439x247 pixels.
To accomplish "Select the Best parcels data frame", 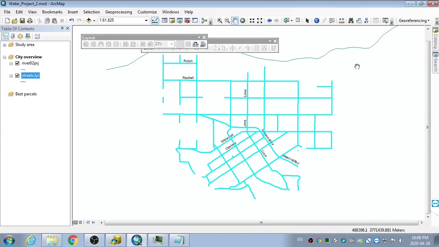I will tap(26, 94).
